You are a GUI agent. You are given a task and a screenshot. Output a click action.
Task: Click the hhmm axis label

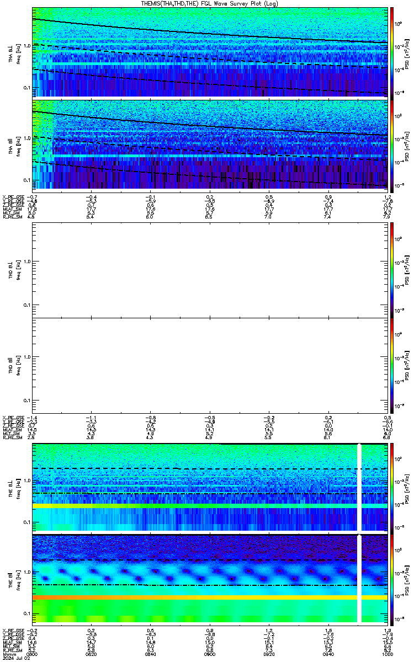click(8, 654)
